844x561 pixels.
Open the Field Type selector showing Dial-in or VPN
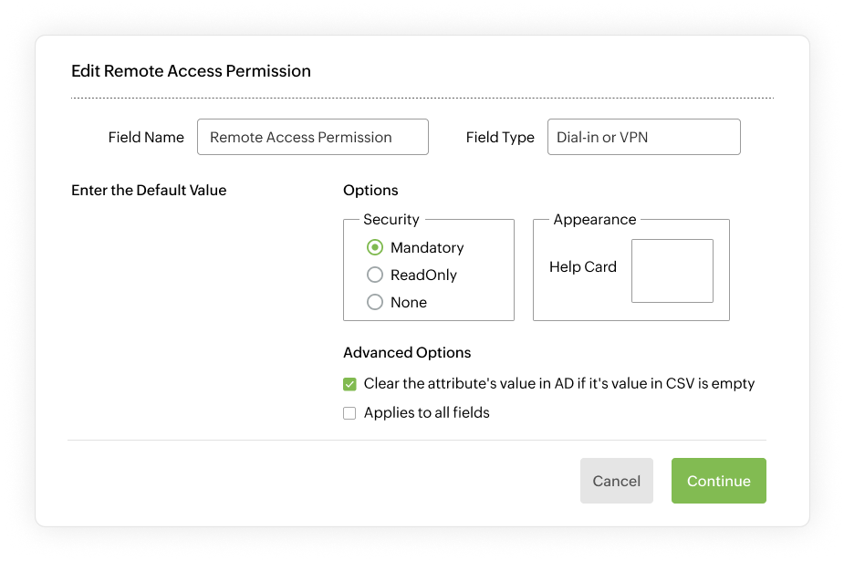[x=643, y=136]
